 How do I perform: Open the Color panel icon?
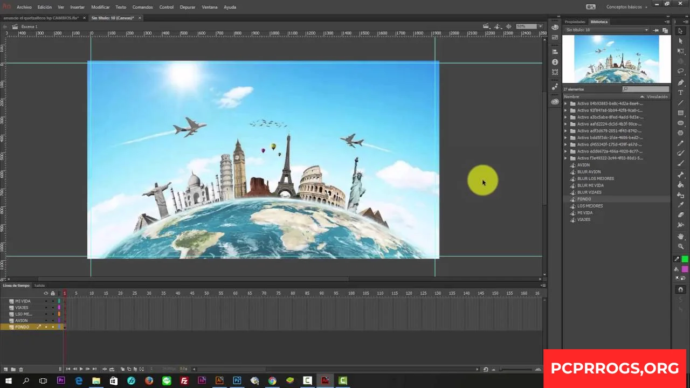[x=555, y=27]
